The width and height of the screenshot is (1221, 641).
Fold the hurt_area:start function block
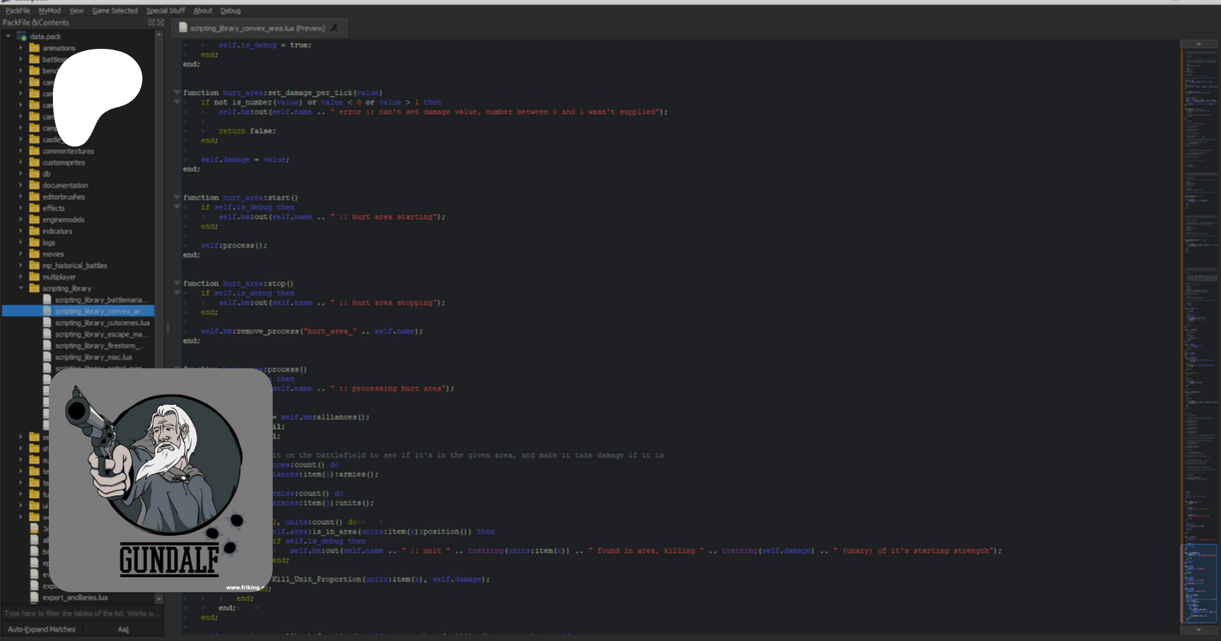177,197
